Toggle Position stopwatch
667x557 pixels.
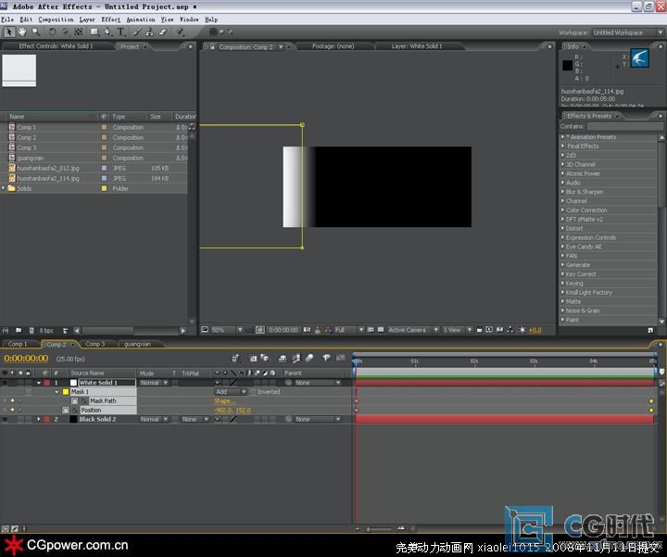click(x=66, y=411)
